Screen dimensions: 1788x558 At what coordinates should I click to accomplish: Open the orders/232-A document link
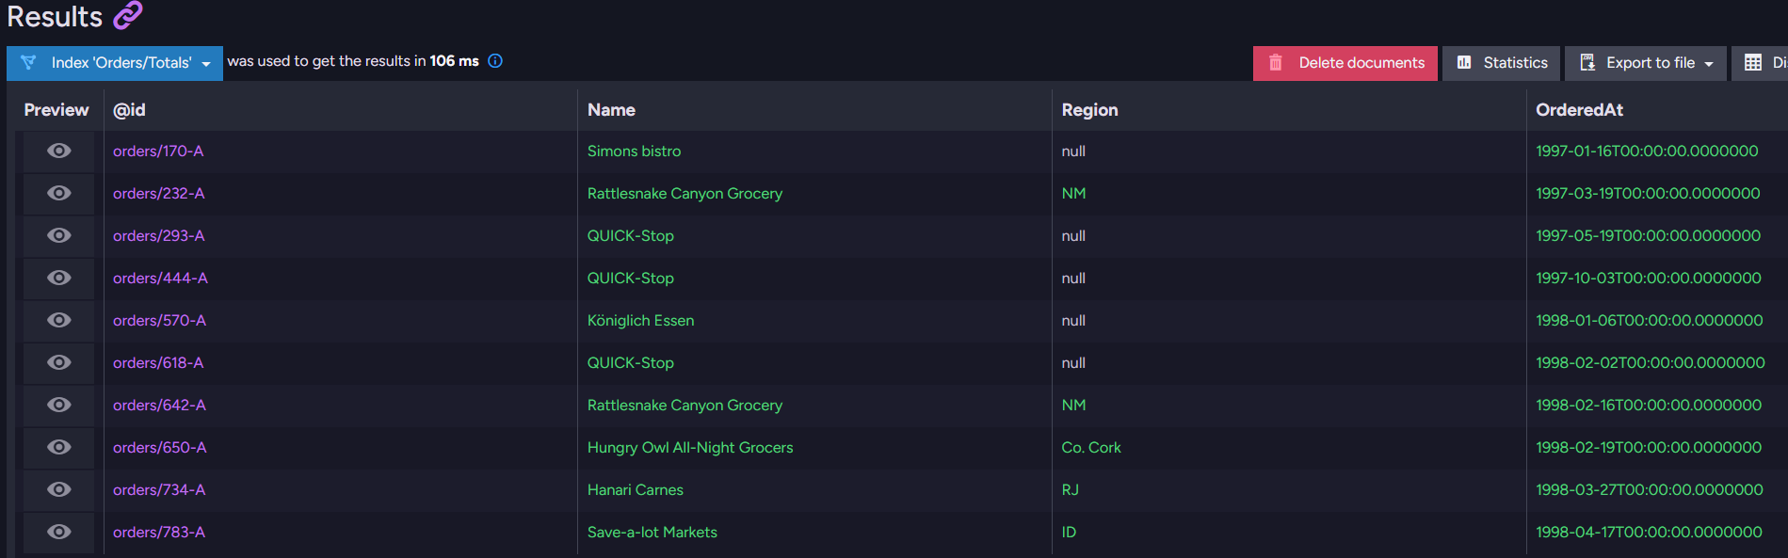[158, 194]
